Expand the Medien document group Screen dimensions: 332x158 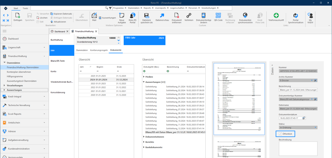coord(144,77)
